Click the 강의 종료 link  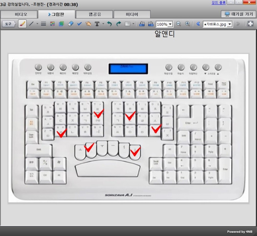tap(218, 3)
